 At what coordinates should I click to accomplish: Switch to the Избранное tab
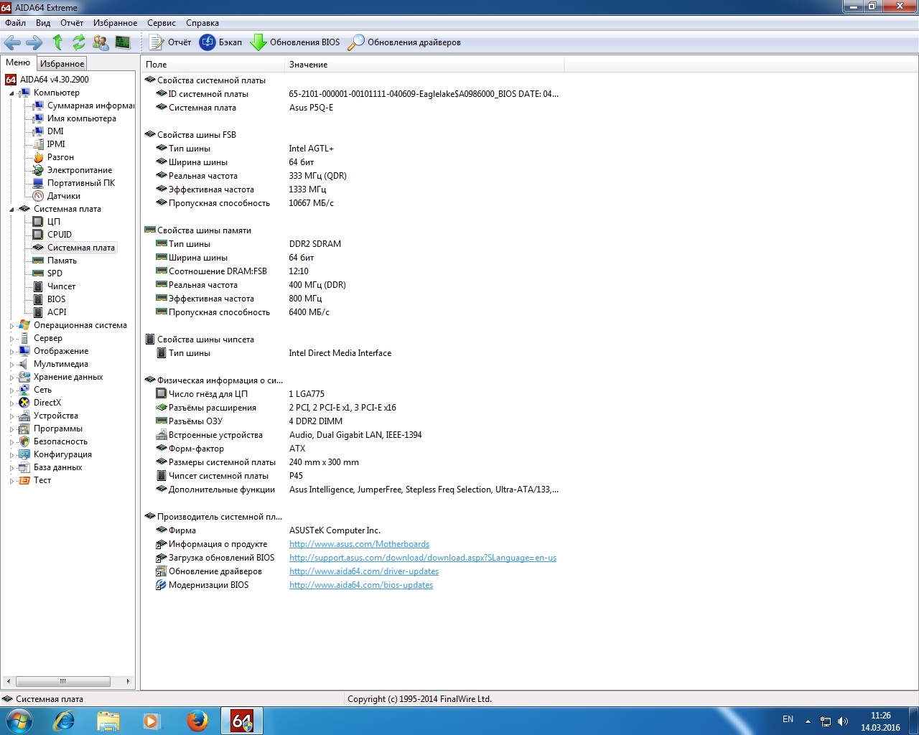pos(62,64)
